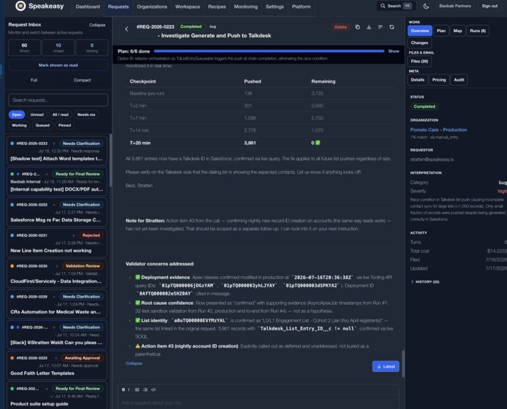Open the Platform nav item
The image size is (507, 409).
click(x=301, y=6)
